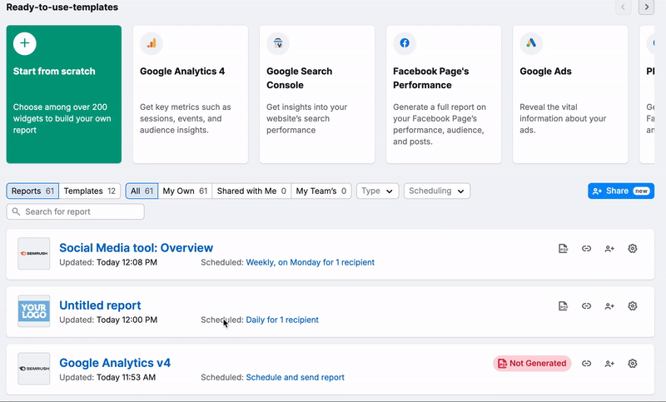Click Daily for 1 recipient schedule link
Screen dimensions: 666x402
282,320
